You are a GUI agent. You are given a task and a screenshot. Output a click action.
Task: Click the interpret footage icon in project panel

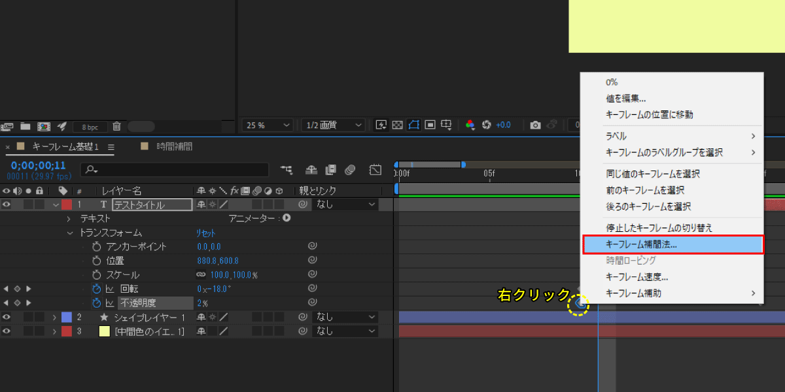tap(8, 126)
